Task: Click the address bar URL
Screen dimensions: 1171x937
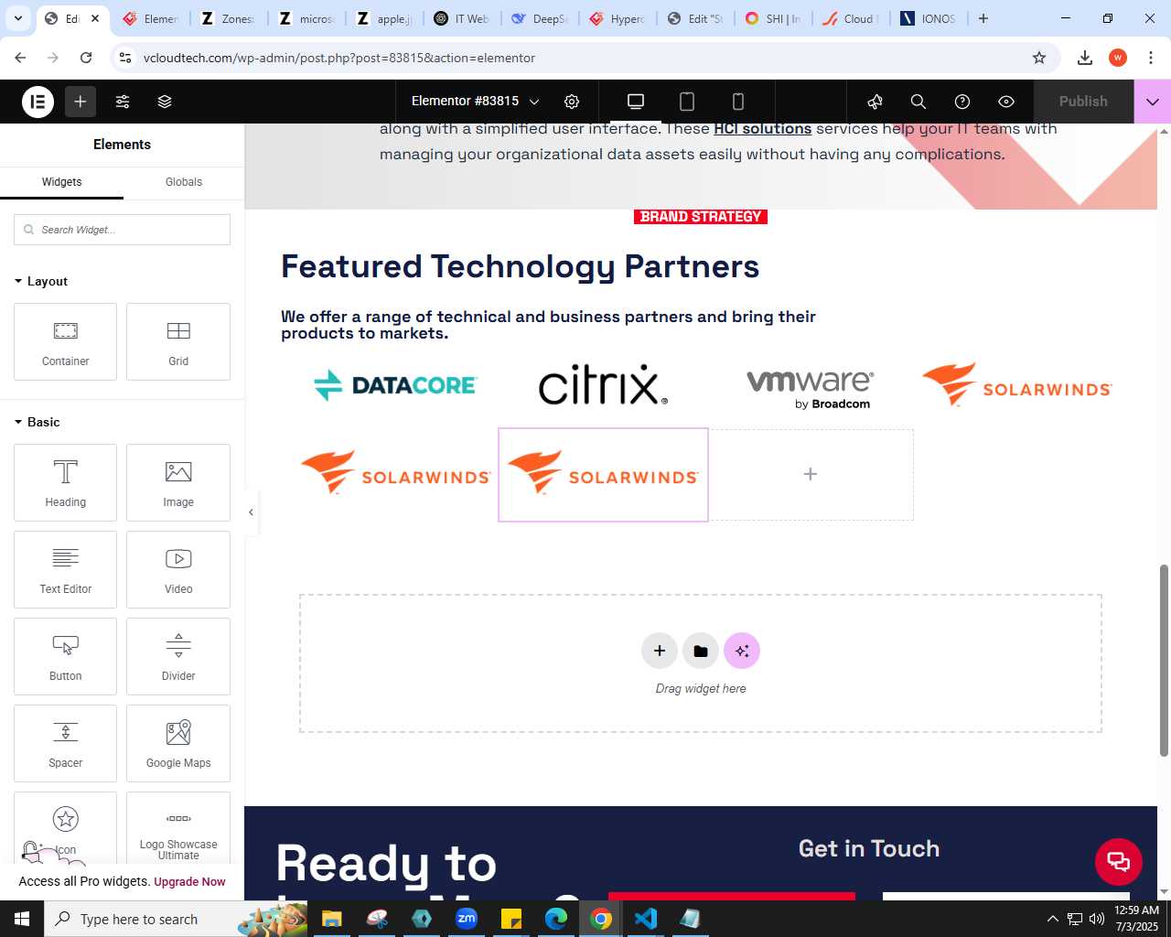Action: 339,58
